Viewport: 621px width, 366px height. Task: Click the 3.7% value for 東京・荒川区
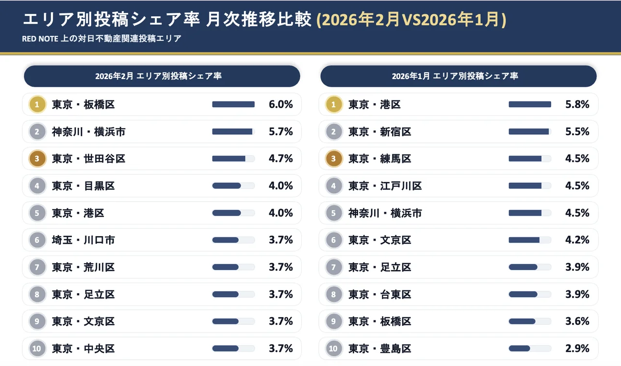(x=281, y=267)
